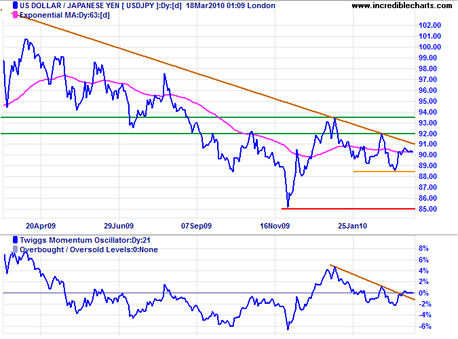Click the 16Nov09 date label
Screen dimensions: 458x339
pyautogui.click(x=275, y=226)
